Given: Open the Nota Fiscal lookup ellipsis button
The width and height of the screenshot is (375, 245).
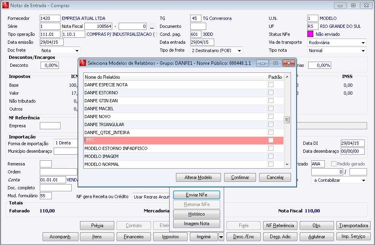Looking at the screenshot, I should [x=152, y=26].
